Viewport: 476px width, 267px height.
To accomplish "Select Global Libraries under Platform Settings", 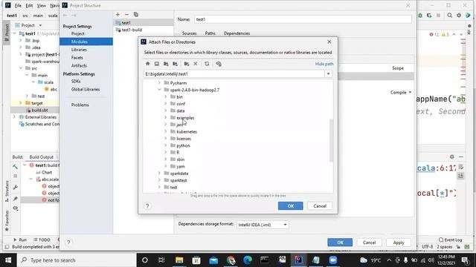I will 86,89.
